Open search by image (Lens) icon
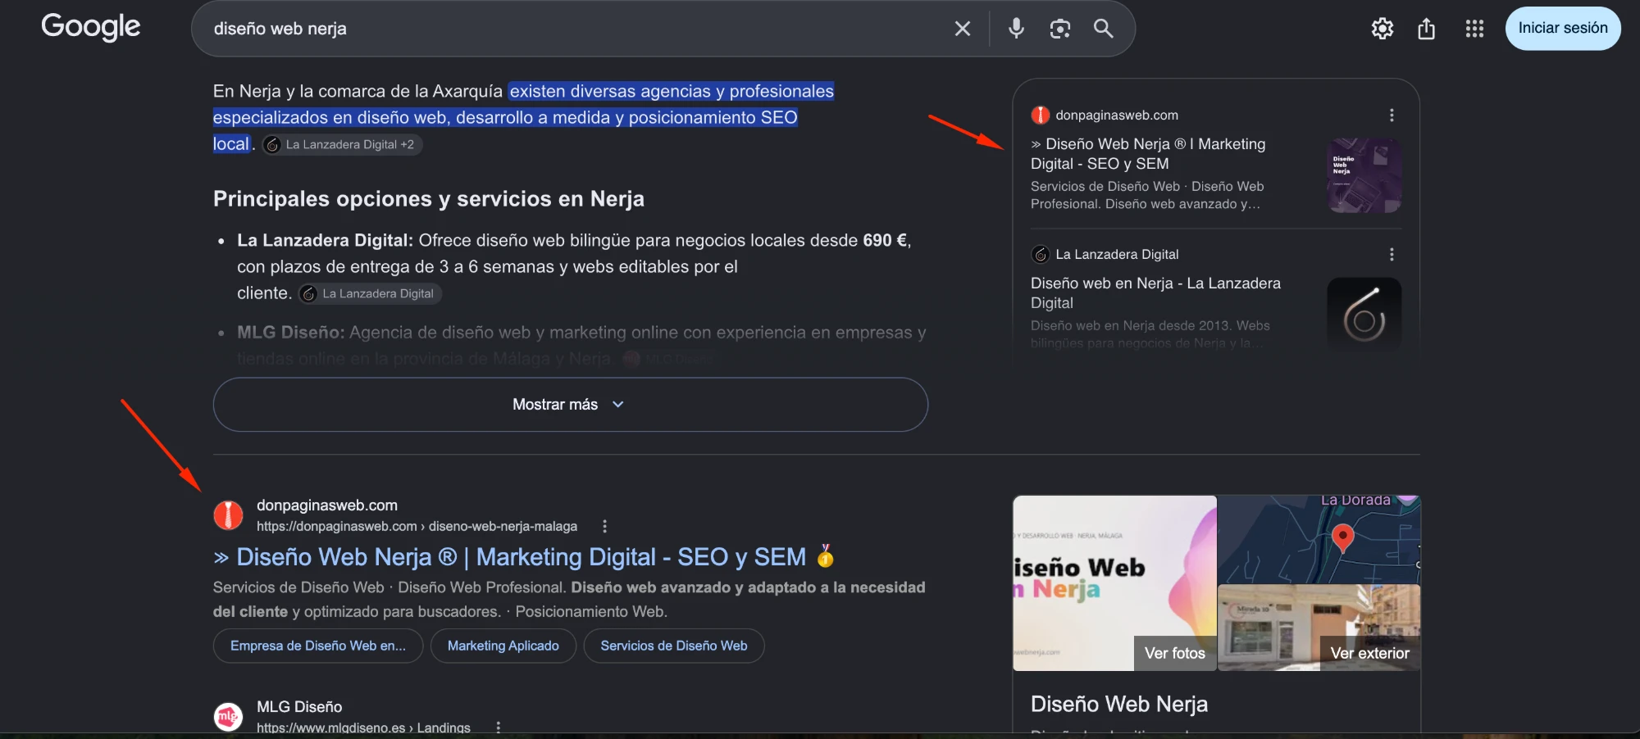Screen dimensions: 1640x739 click(x=1060, y=29)
